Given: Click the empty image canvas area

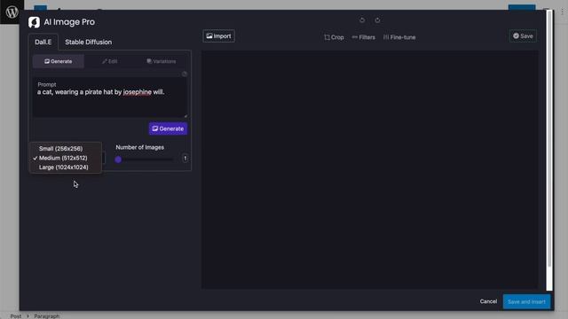Looking at the screenshot, I should point(369,169).
